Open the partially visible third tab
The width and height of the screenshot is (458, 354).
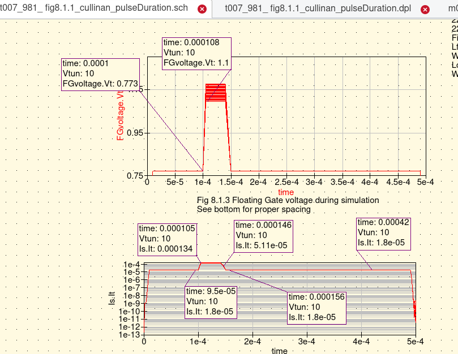pos(451,9)
